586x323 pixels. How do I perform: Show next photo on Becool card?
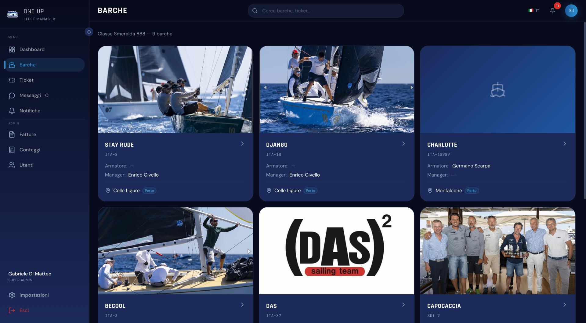point(249,251)
